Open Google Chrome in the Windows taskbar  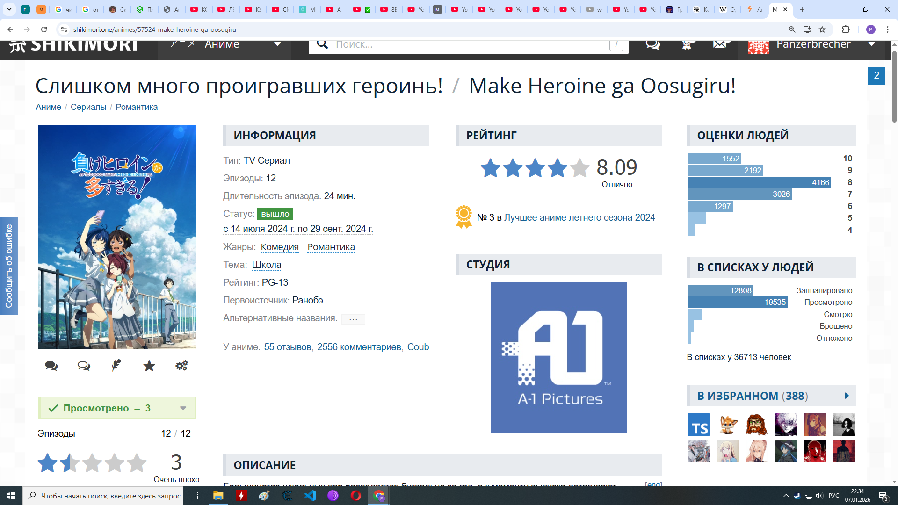379,496
